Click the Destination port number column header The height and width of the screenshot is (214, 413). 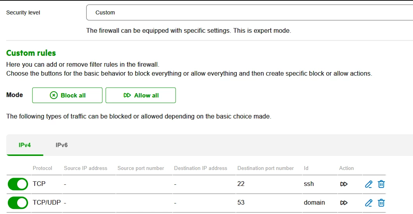coord(266,168)
